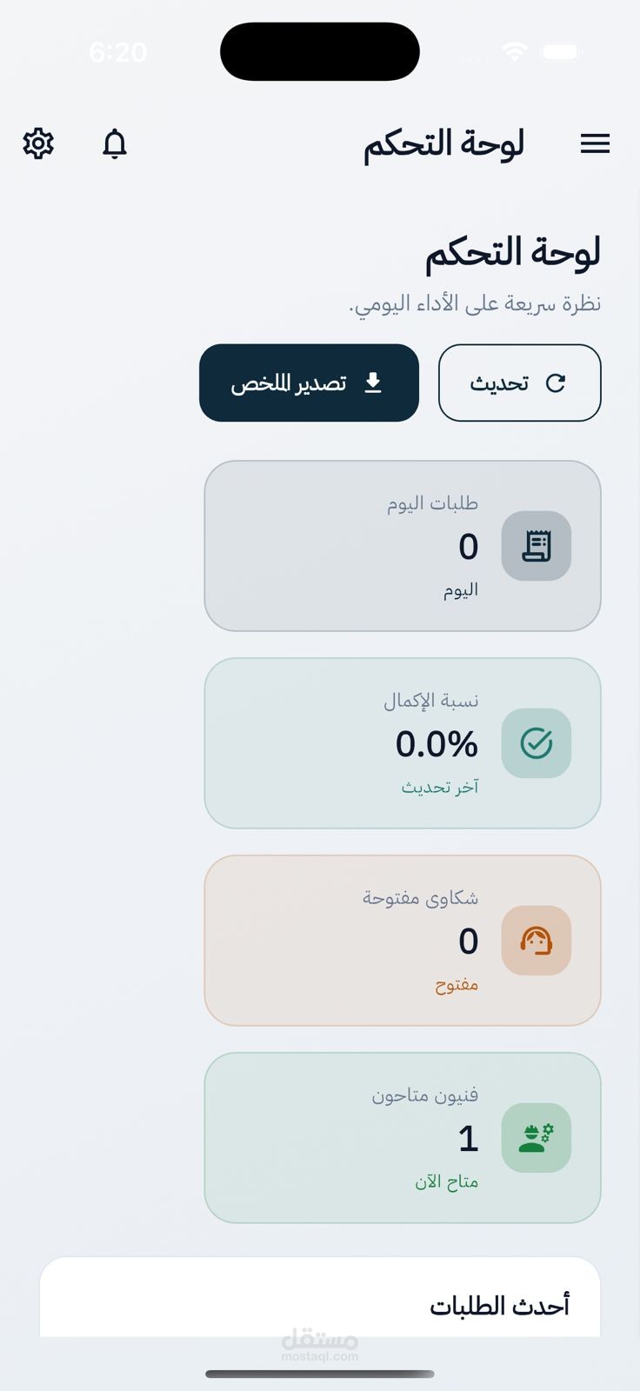Click the receipt icon on طلبات اليوم card

pos(536,546)
